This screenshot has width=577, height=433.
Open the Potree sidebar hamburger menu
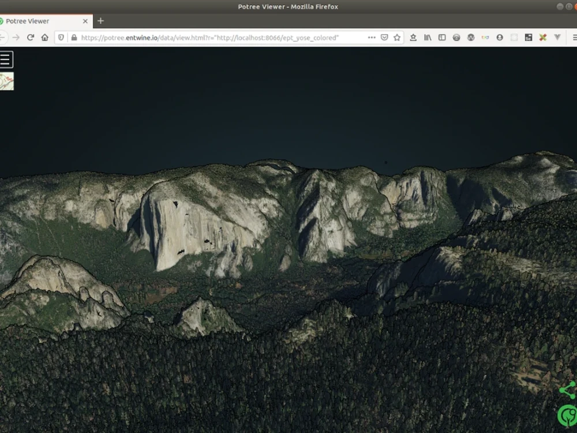(x=6, y=59)
